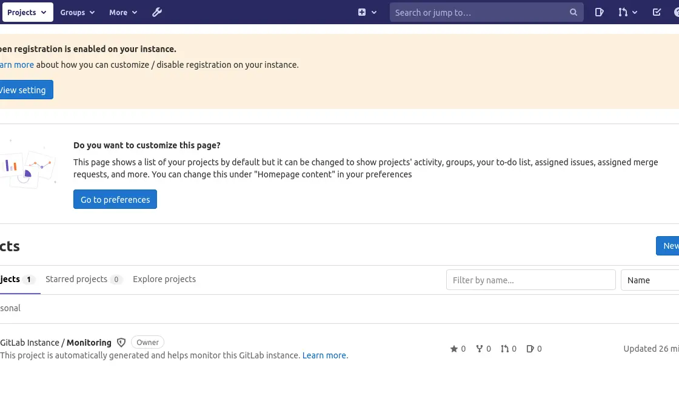The height and width of the screenshot is (405, 679).
Task: Open the Projects dropdown menu
Action: [x=28, y=12]
